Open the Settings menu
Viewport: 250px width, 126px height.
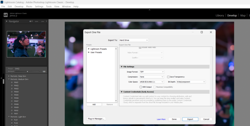coord(39,7)
